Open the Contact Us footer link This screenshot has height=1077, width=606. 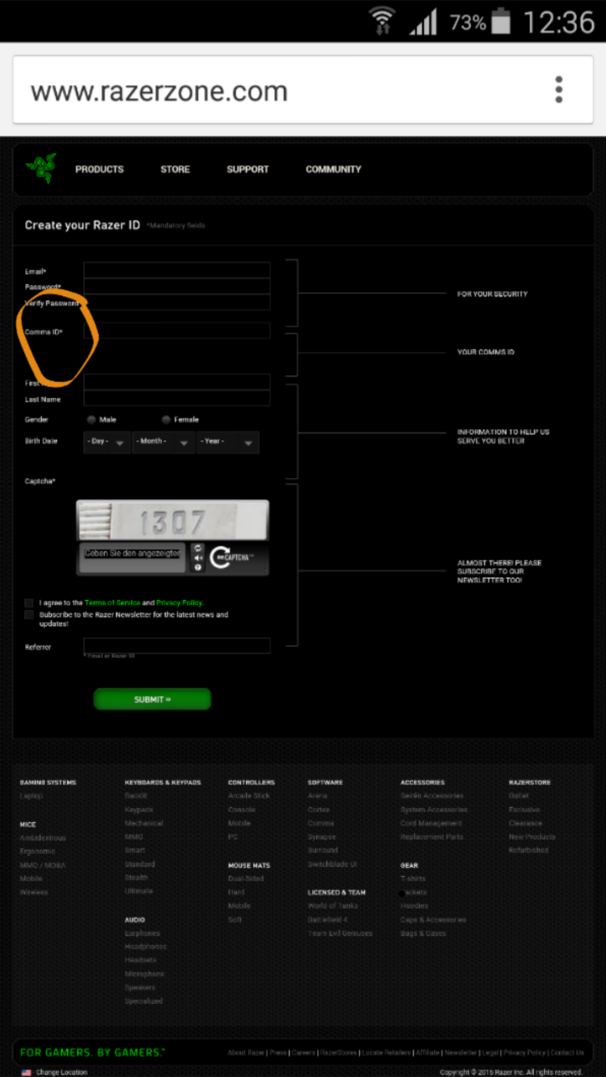coord(567,1053)
